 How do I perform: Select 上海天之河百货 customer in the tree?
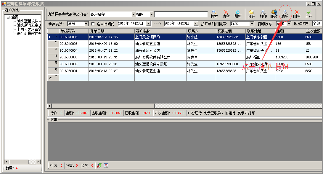pyautogui.click(x=29, y=29)
